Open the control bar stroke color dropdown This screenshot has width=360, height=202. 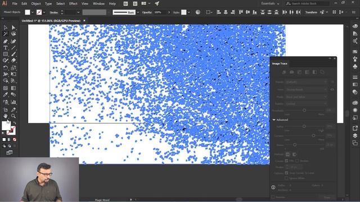point(44,12)
